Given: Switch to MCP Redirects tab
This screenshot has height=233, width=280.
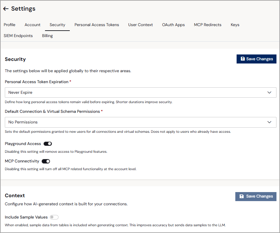Looking at the screenshot, I should coord(208,25).
